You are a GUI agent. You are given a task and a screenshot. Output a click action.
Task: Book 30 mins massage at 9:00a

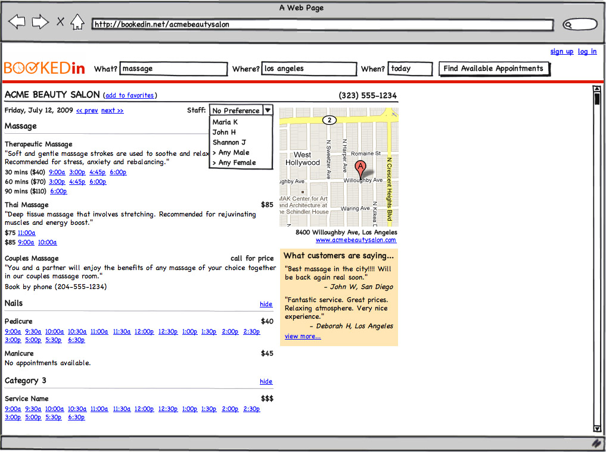(x=57, y=172)
